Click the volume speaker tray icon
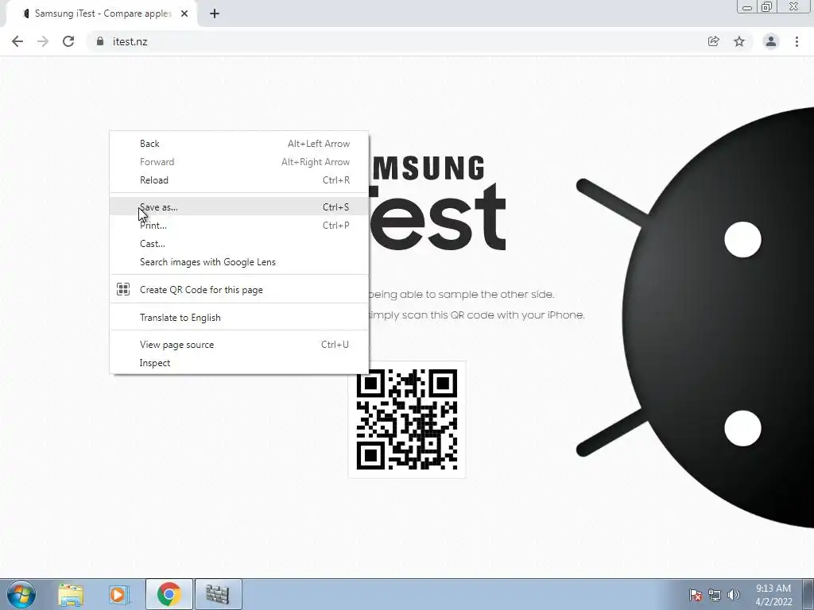This screenshot has height=610, width=814. coord(733,595)
